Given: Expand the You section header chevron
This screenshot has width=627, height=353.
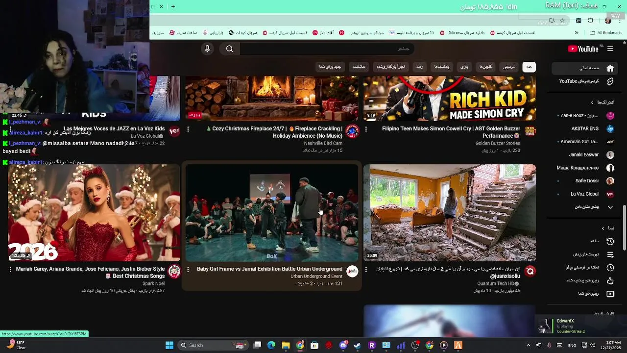Looking at the screenshot, I should tap(603, 228).
